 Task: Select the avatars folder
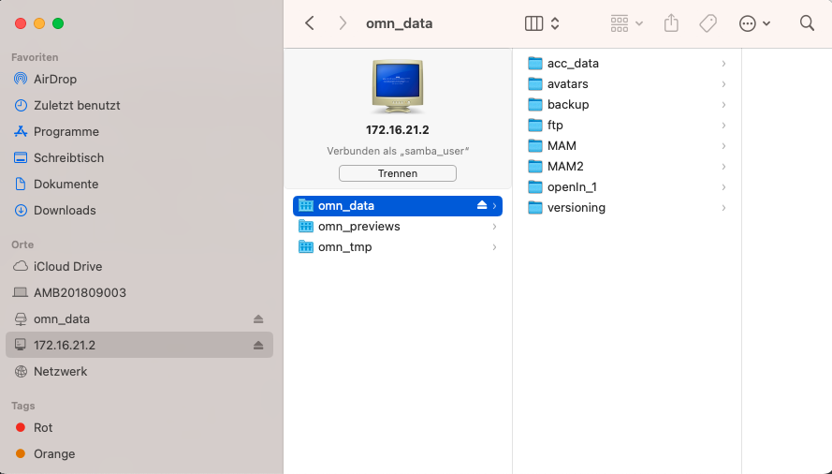pos(627,84)
